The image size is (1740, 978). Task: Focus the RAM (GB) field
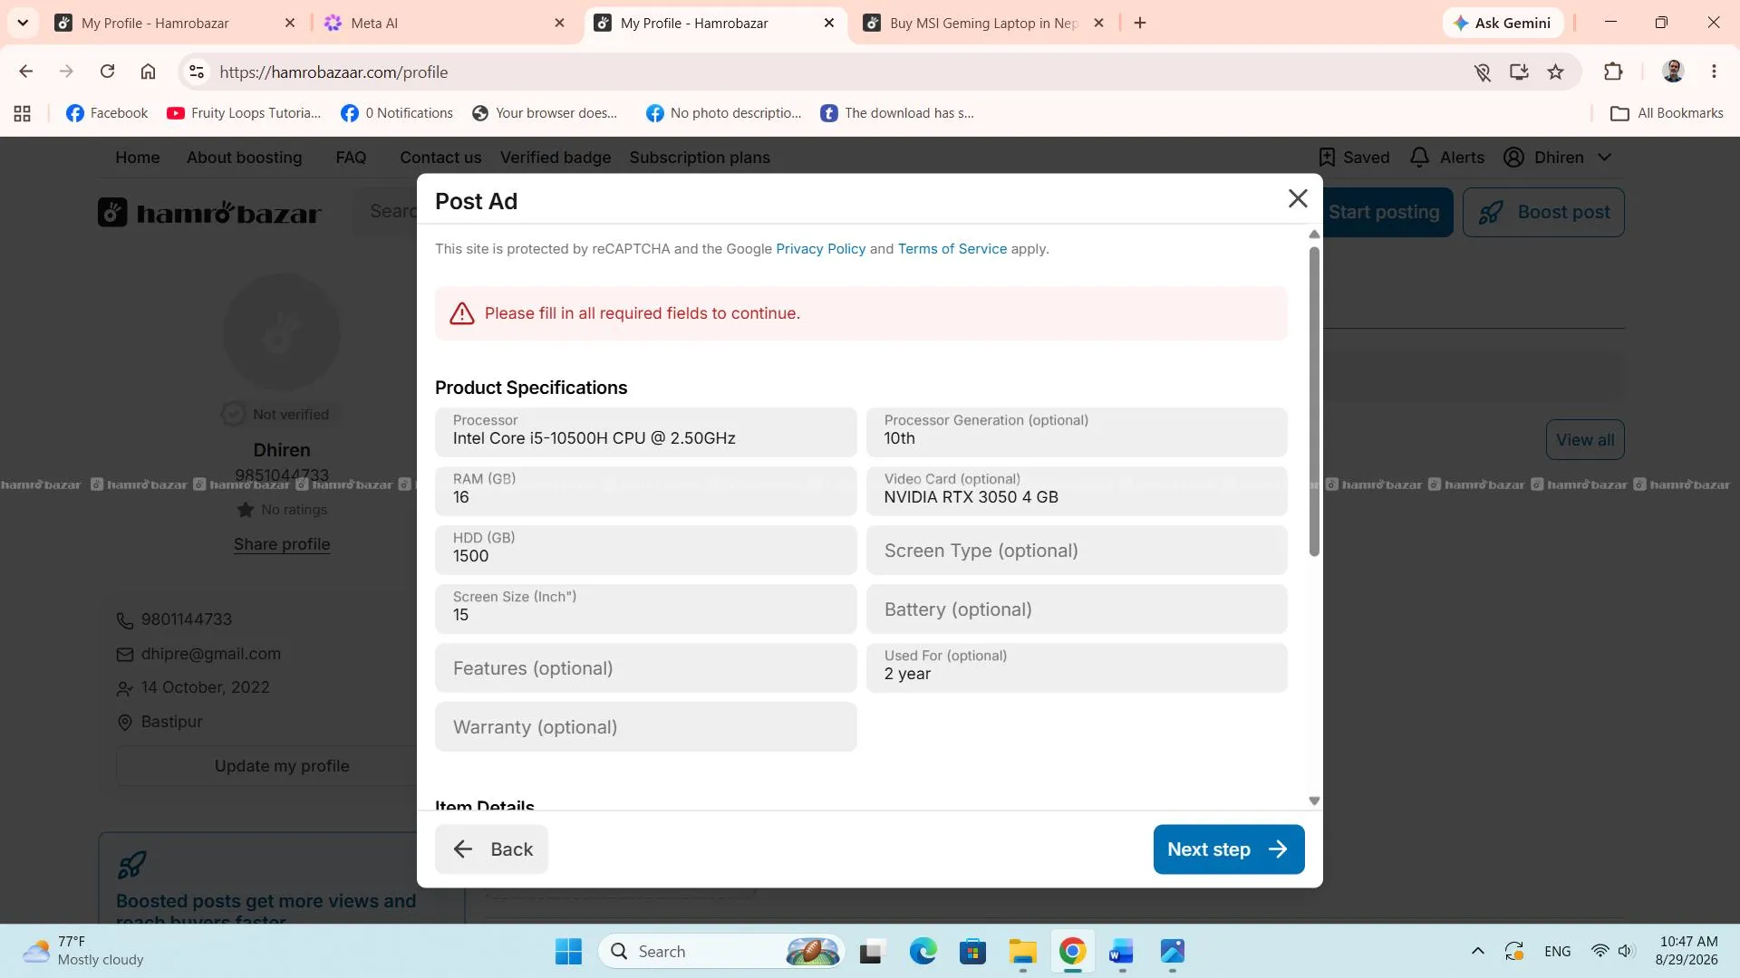point(645,491)
